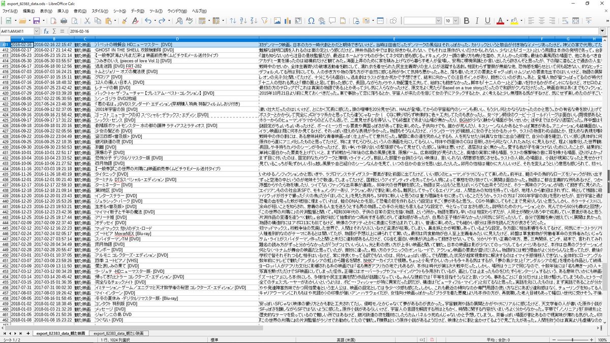
Task: Click the Freeze Rows and Columns icon
Action: point(365,21)
